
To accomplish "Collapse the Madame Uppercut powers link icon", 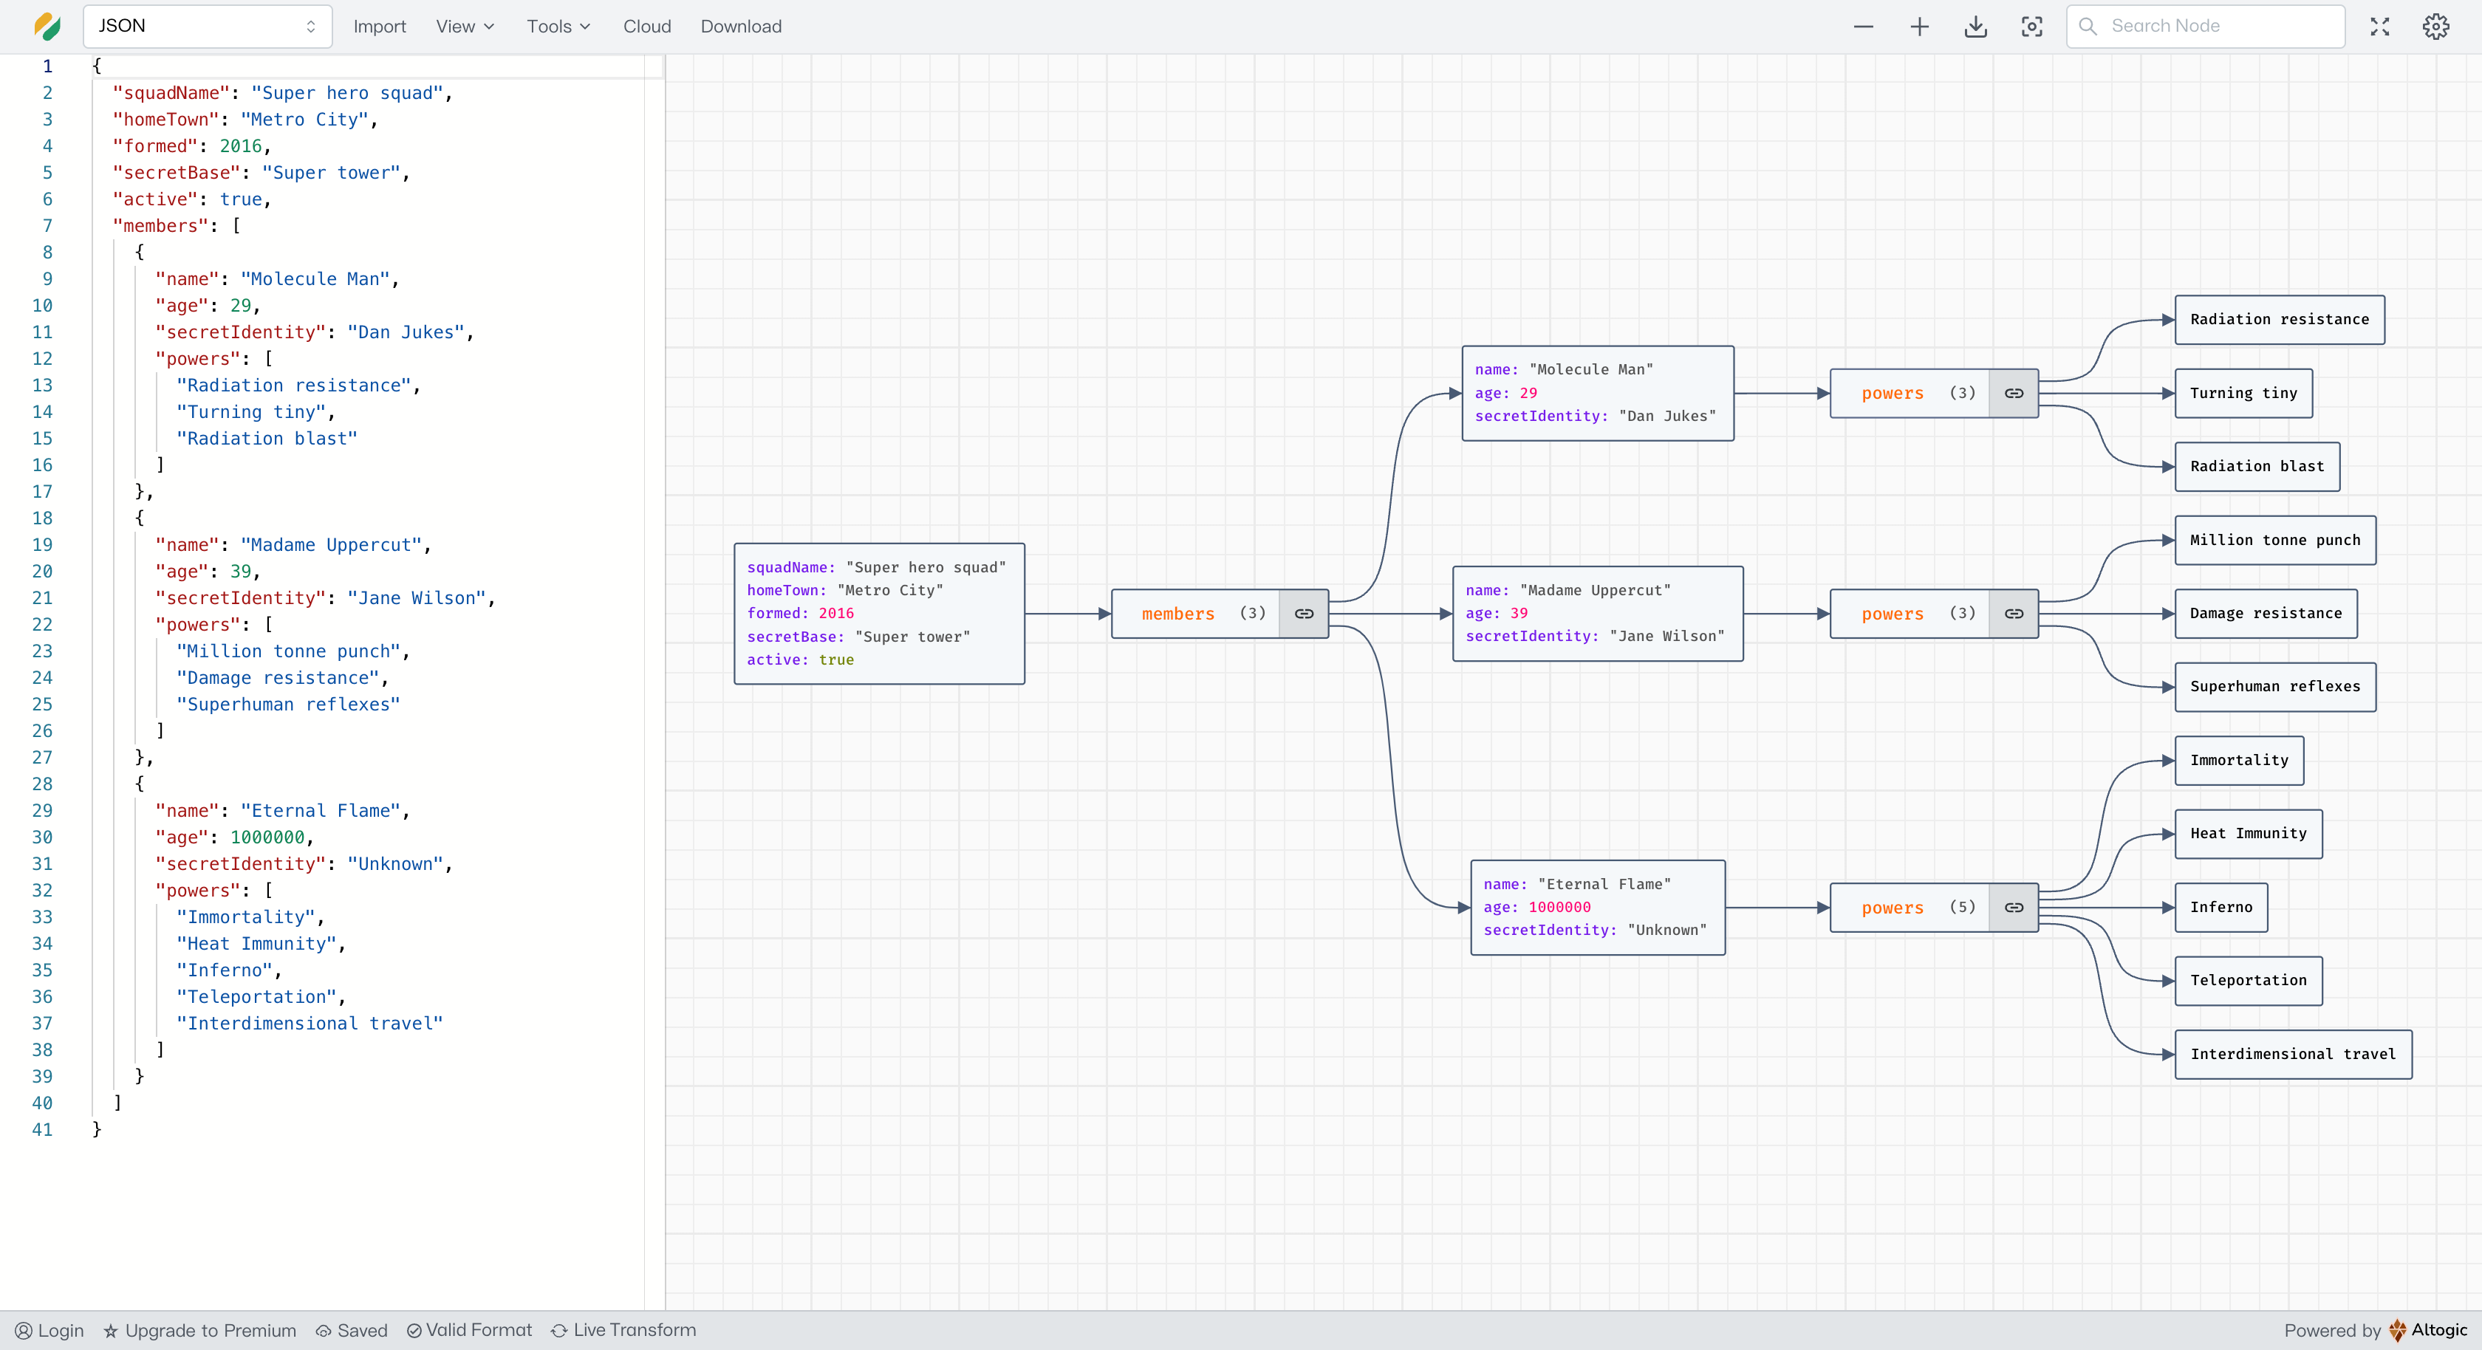I will tap(2014, 614).
